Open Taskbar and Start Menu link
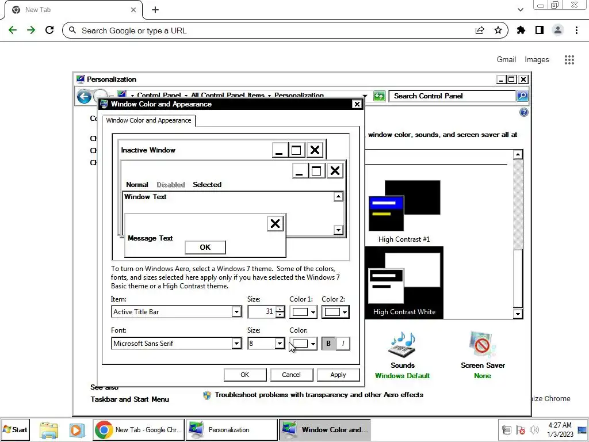 (129, 399)
